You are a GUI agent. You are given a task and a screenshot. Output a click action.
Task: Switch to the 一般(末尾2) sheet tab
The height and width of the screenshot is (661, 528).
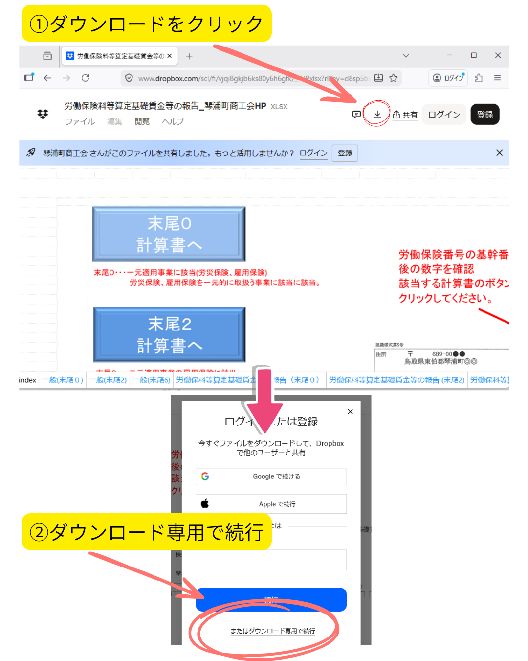[108, 380]
